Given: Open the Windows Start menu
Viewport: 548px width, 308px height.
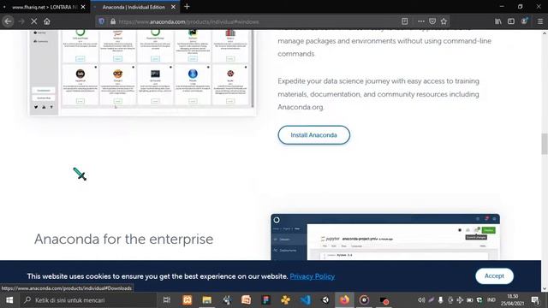Looking at the screenshot, I should tap(9, 300).
